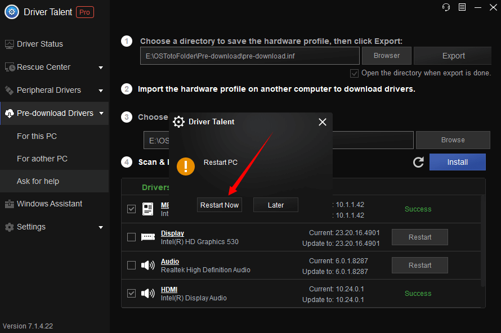Open the Audio driver link

(x=170, y=262)
